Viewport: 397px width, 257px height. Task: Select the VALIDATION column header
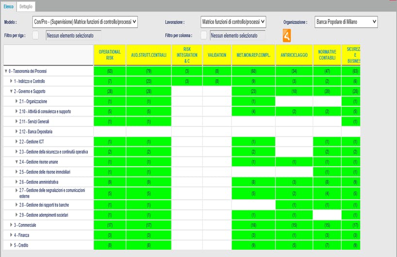[x=217, y=55]
